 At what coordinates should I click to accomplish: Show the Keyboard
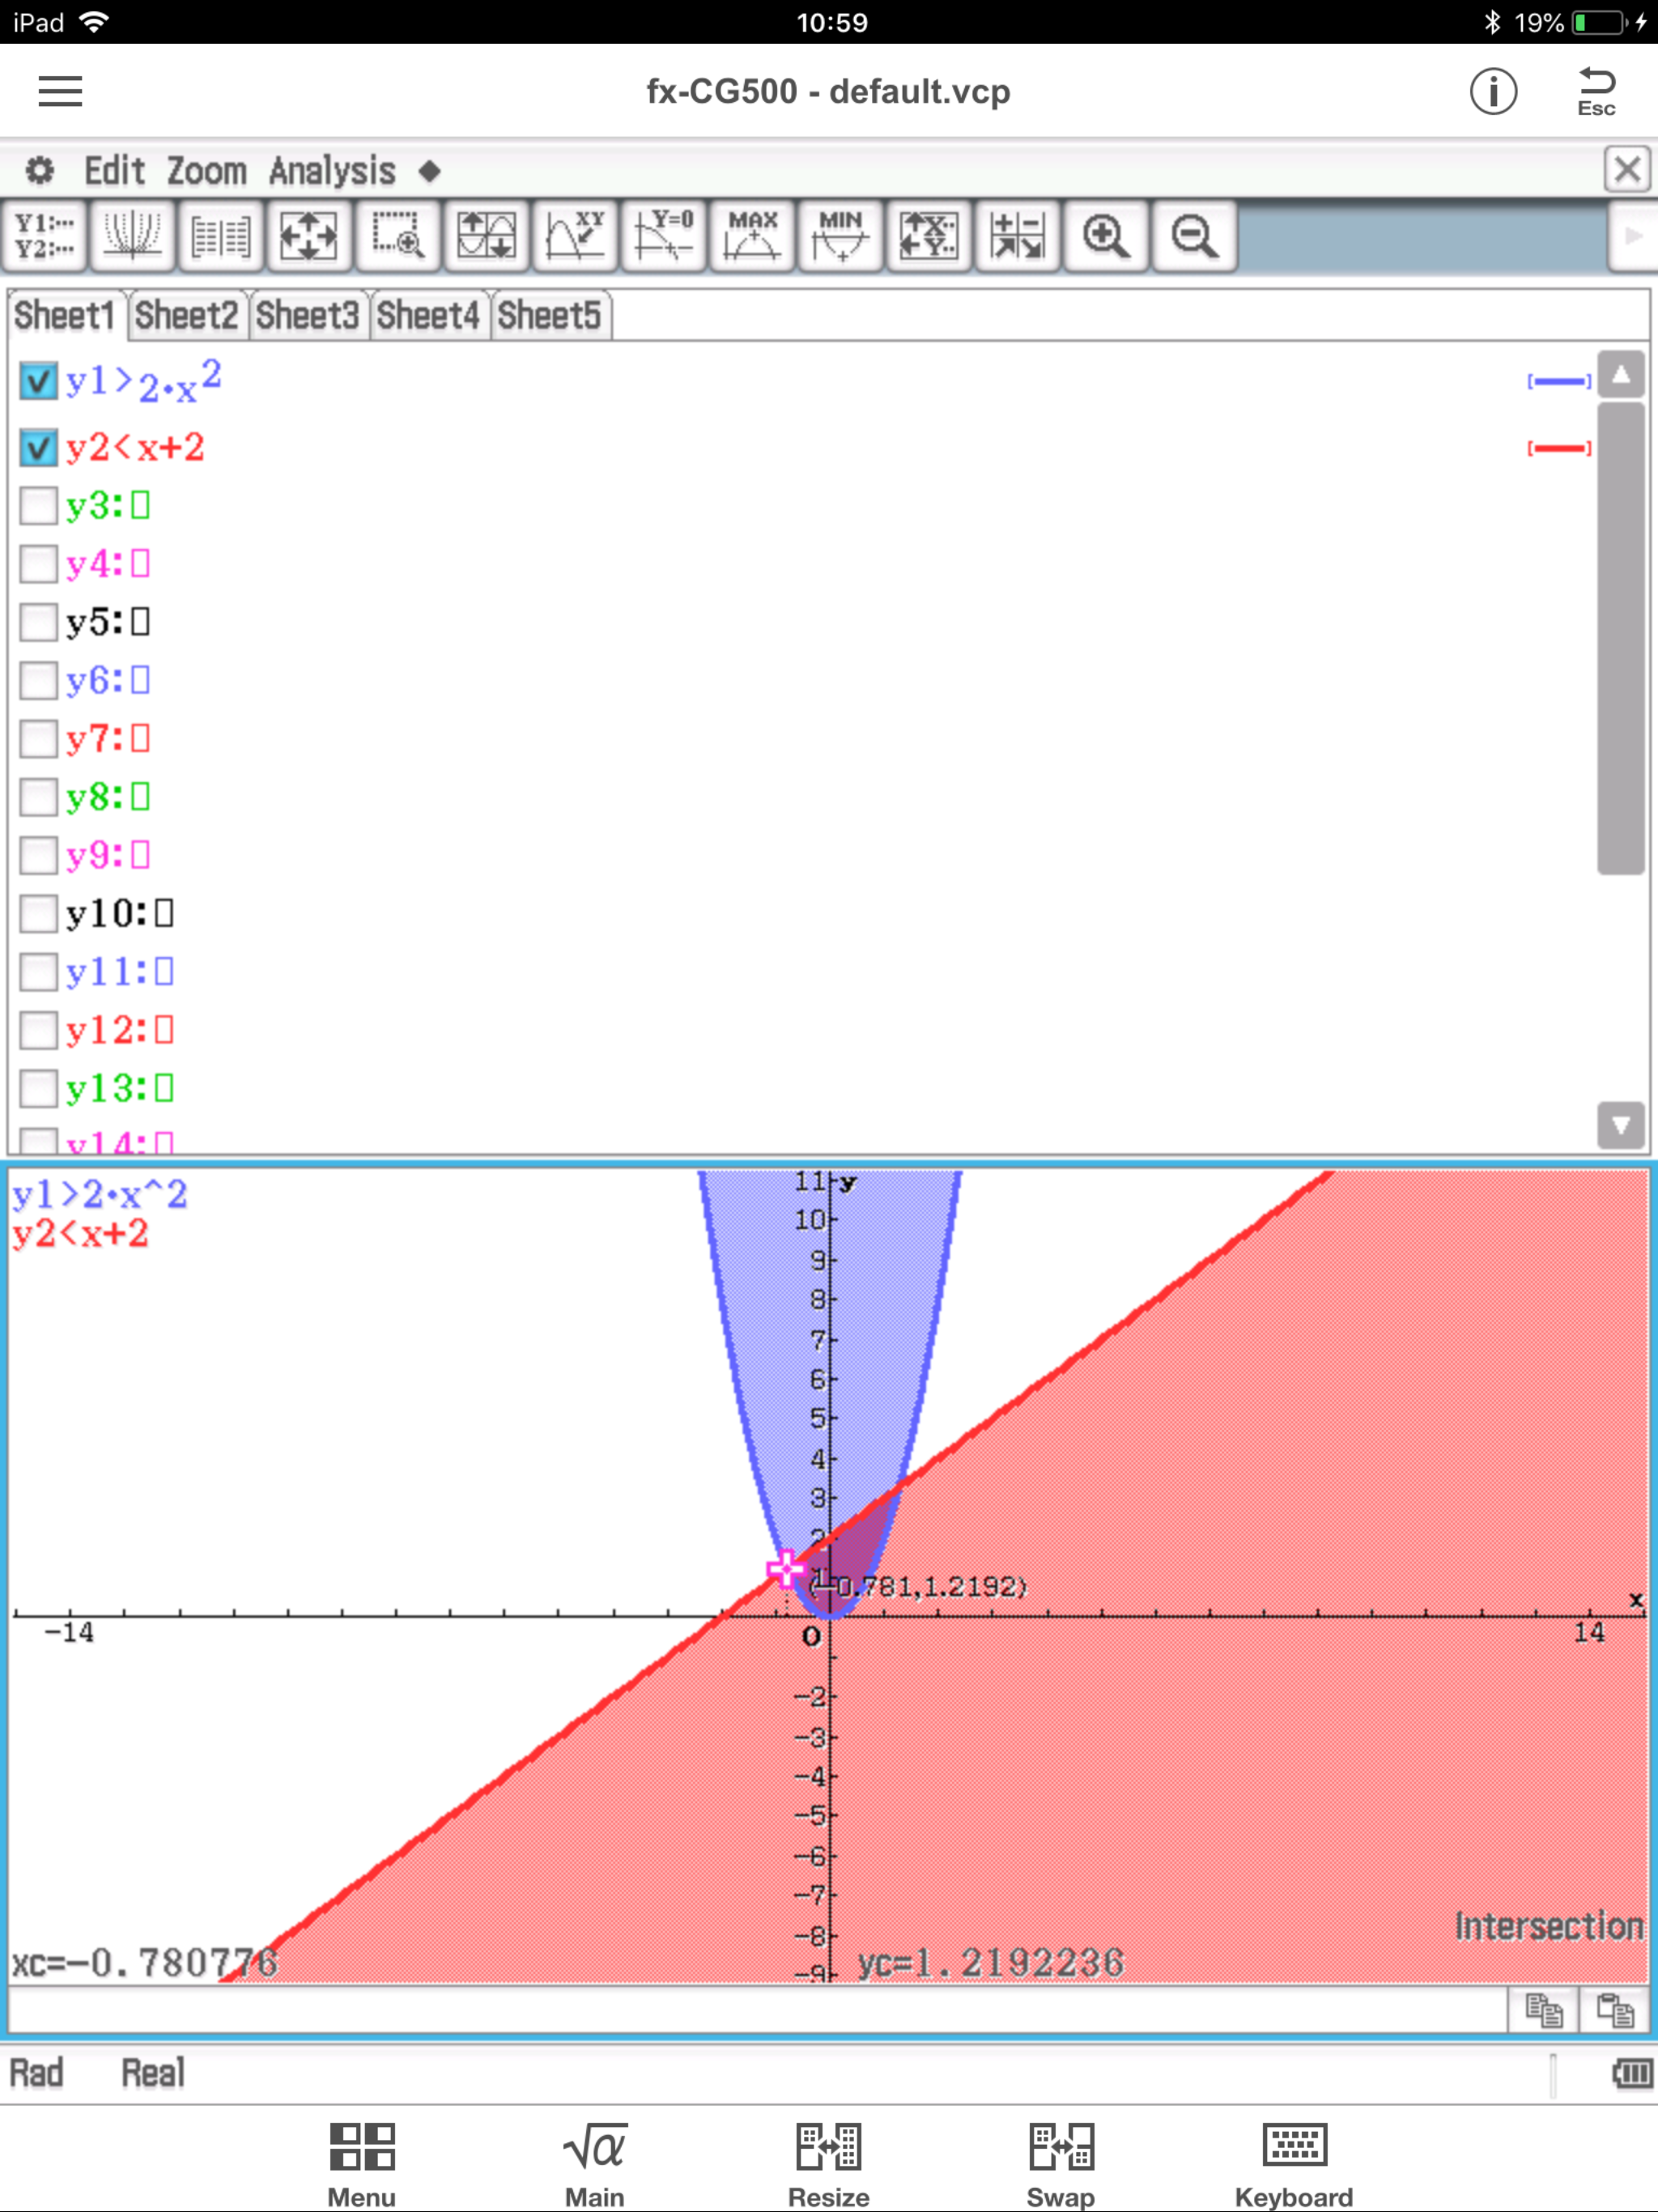(x=1294, y=2164)
